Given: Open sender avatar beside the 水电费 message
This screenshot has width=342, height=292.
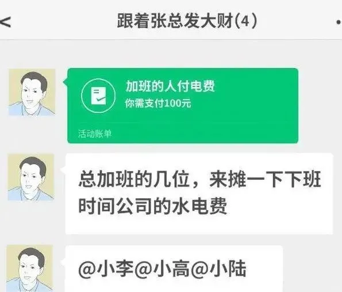Looking at the screenshot, I should (31, 177).
